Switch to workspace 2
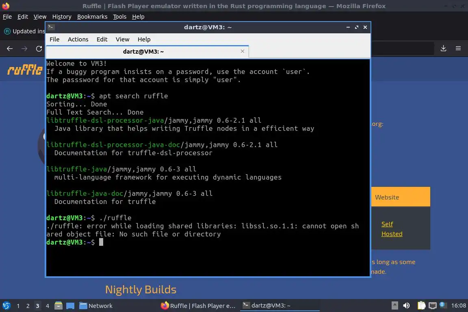468x312 pixels. 28,306
